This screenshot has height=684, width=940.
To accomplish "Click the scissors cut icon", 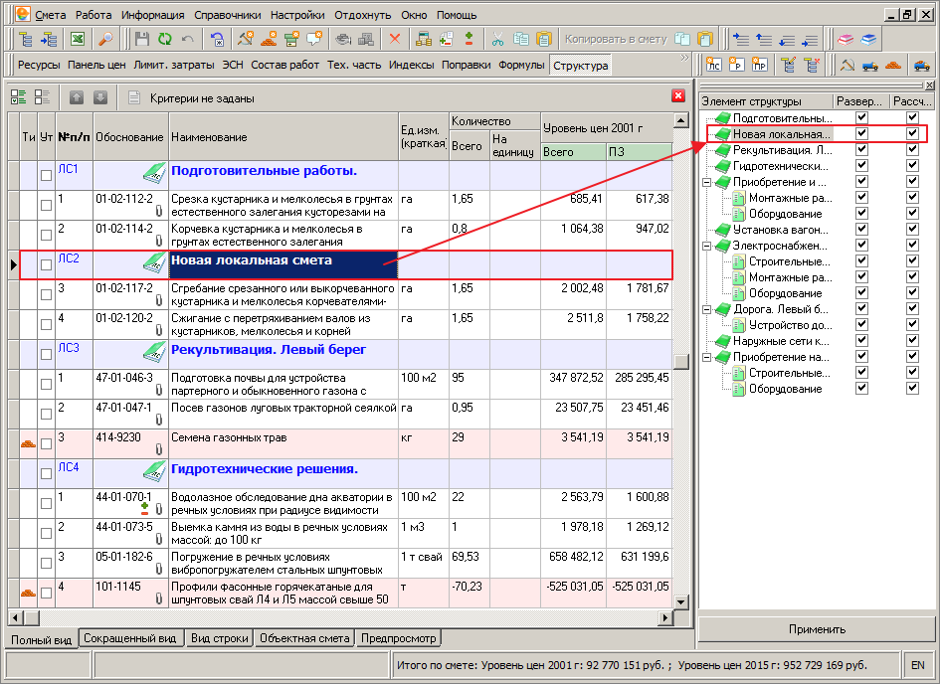I will pos(498,39).
